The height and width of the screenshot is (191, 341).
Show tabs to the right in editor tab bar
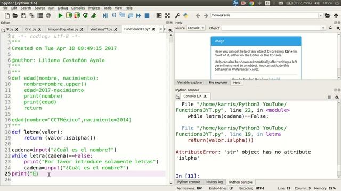pyautogui.click(x=165, y=29)
